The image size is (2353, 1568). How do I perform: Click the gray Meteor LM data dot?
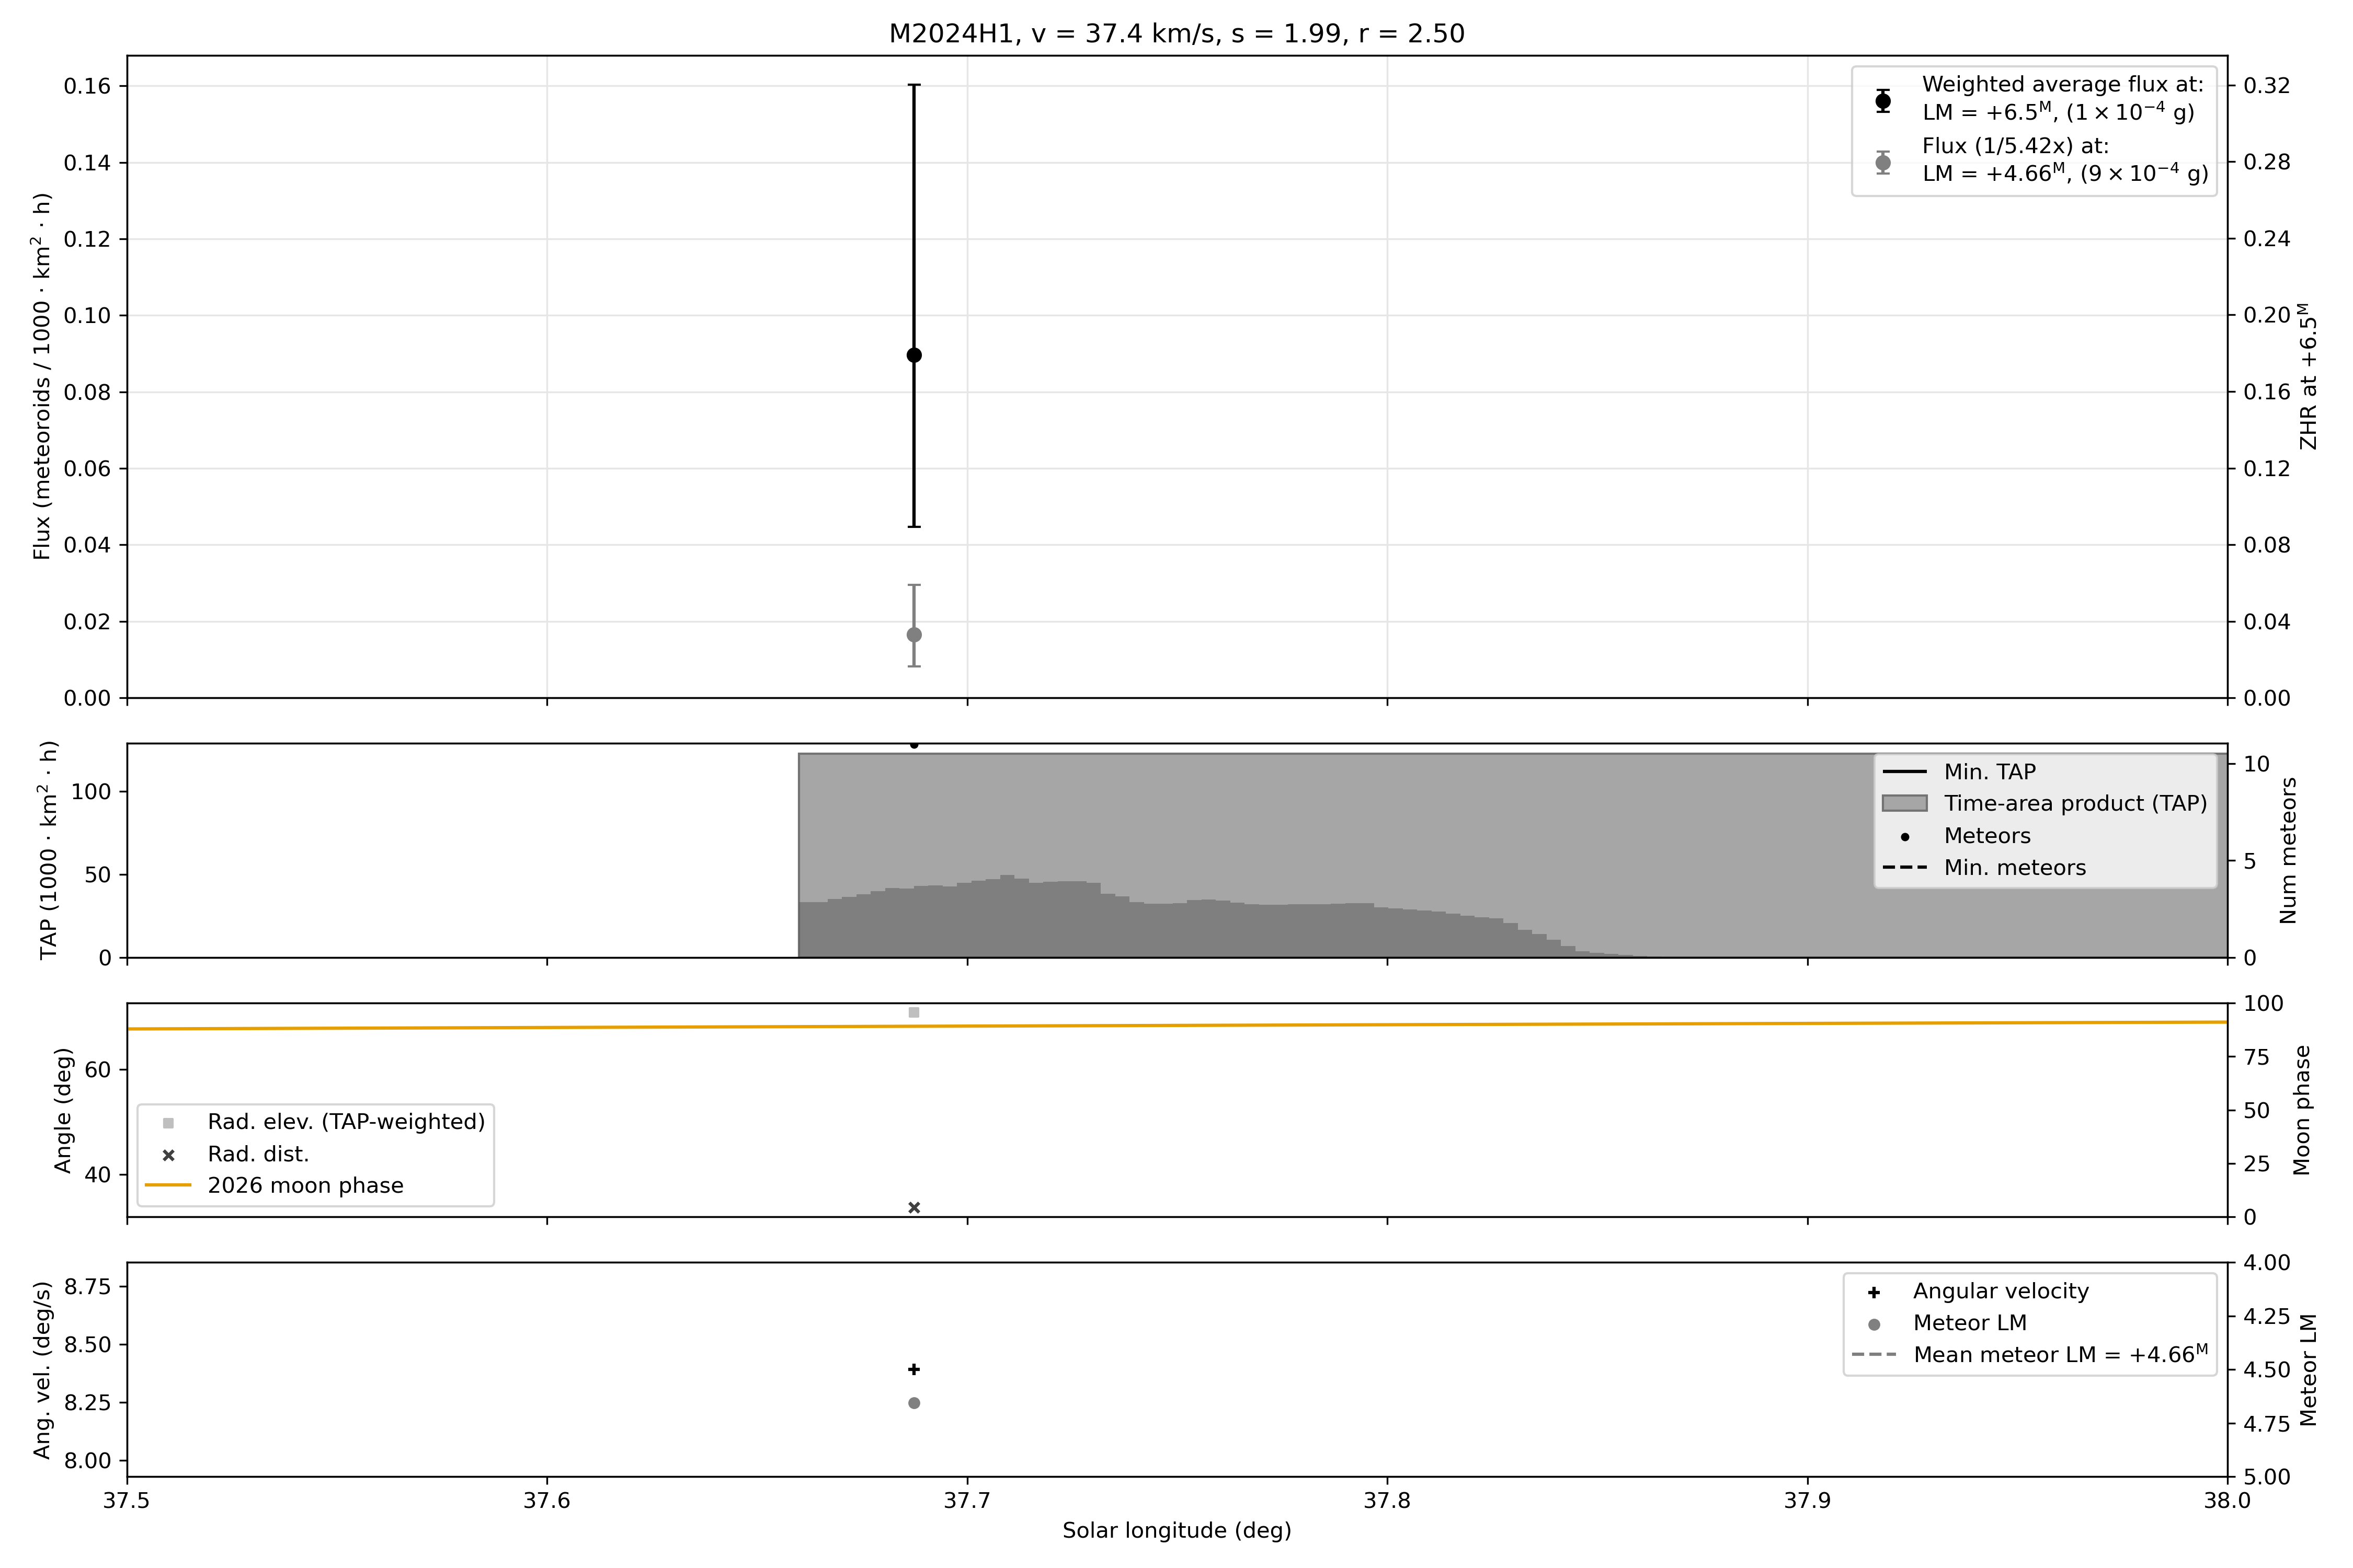pyautogui.click(x=913, y=1403)
